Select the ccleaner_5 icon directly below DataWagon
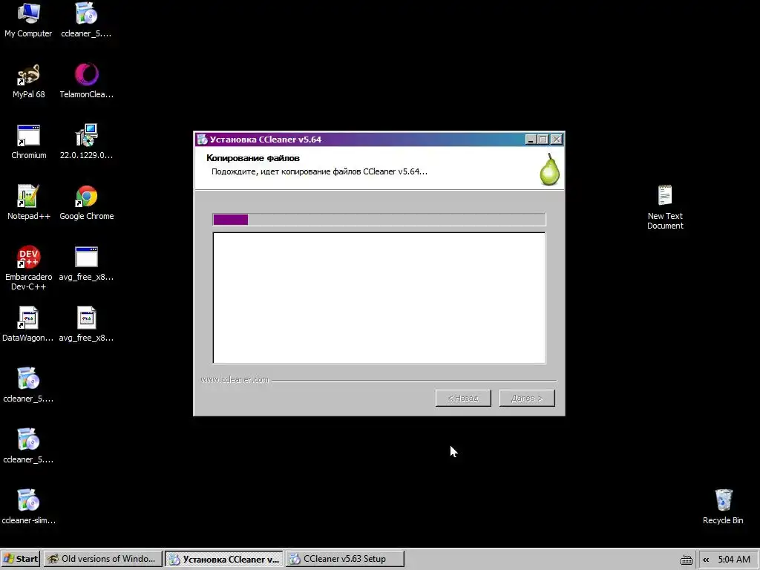The image size is (760, 570). click(x=28, y=385)
